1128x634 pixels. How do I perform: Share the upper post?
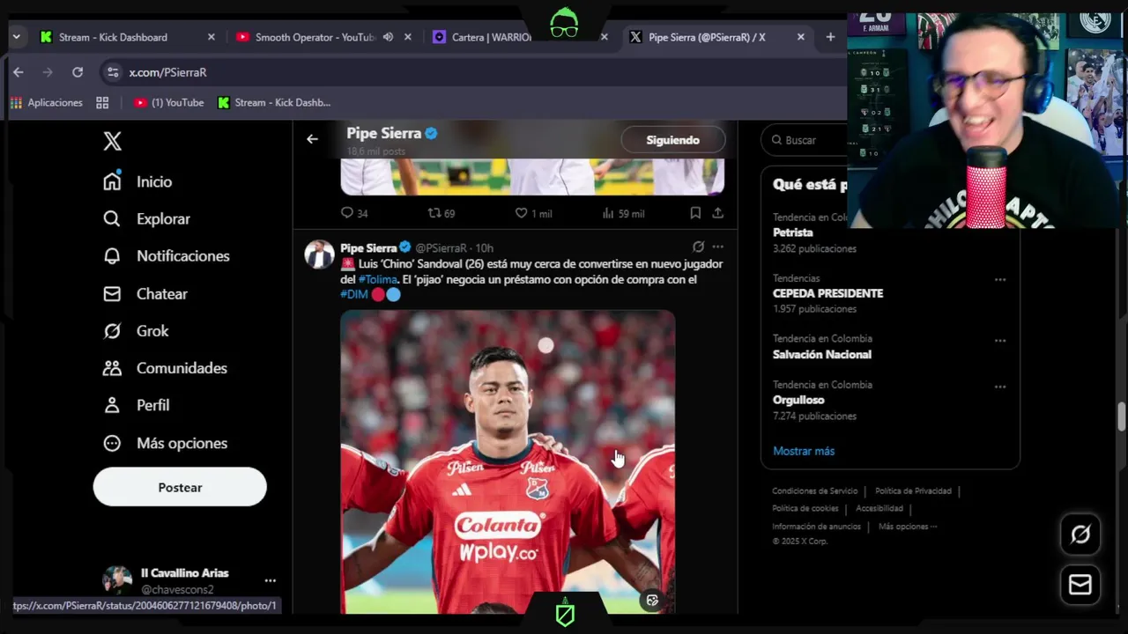tap(718, 213)
